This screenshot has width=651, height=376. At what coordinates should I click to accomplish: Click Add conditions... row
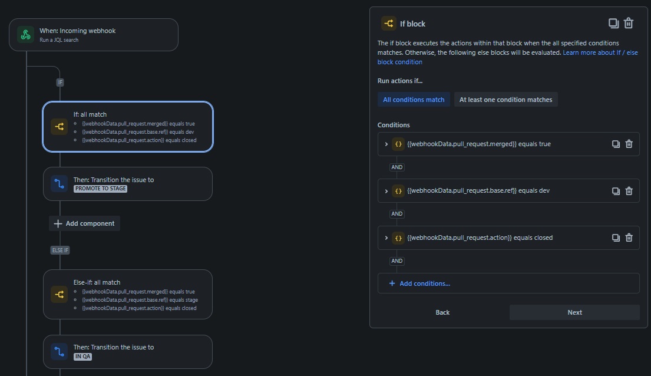click(508, 283)
